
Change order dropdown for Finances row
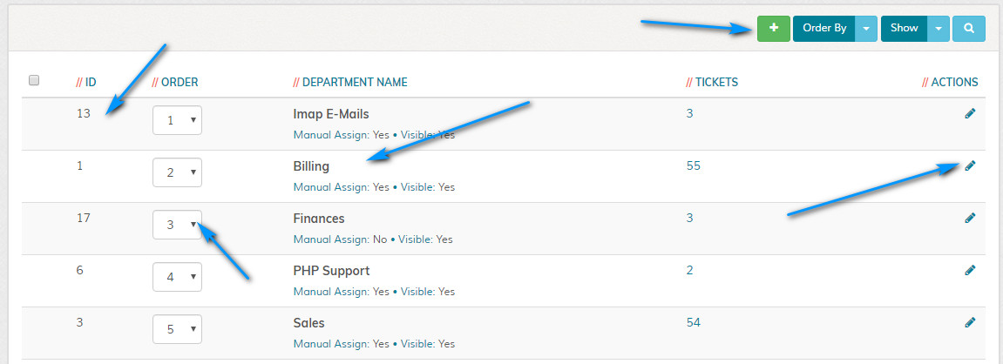[177, 225]
